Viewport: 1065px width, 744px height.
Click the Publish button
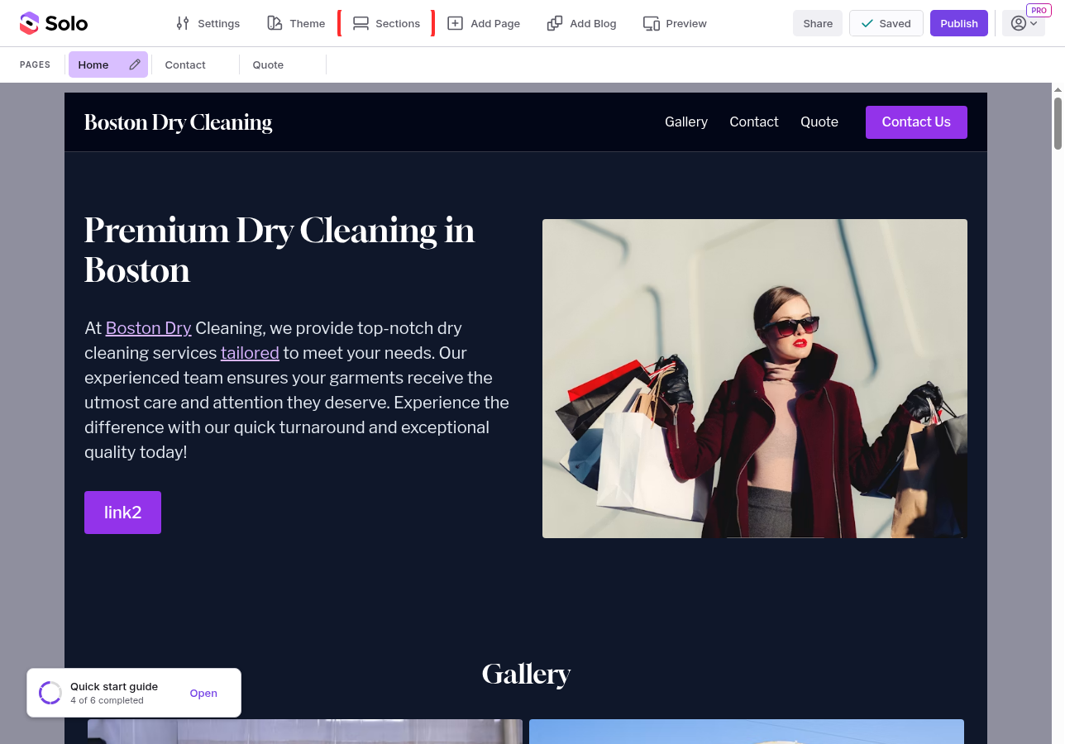click(x=959, y=23)
